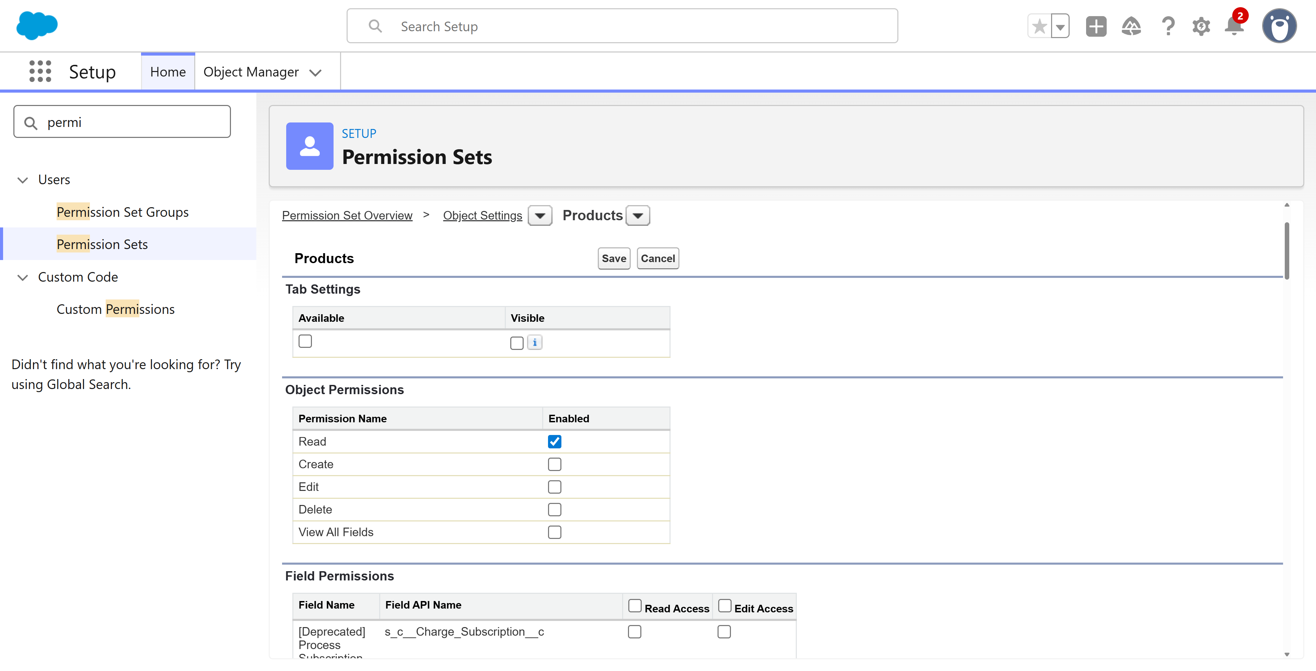
Task: Click the Trailhead icon in the header
Action: tap(1131, 26)
